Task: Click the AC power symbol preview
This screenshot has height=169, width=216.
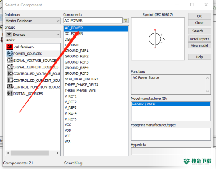Action: (x=158, y=39)
